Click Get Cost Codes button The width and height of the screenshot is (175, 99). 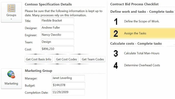point(66,59)
